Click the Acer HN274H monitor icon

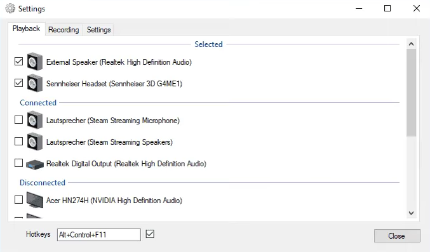click(35, 200)
